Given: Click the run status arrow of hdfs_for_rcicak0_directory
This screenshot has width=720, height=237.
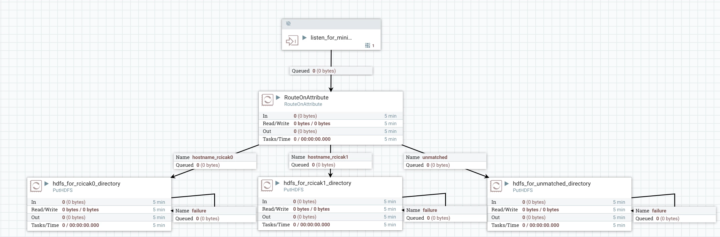Looking at the screenshot, I should [x=47, y=184].
